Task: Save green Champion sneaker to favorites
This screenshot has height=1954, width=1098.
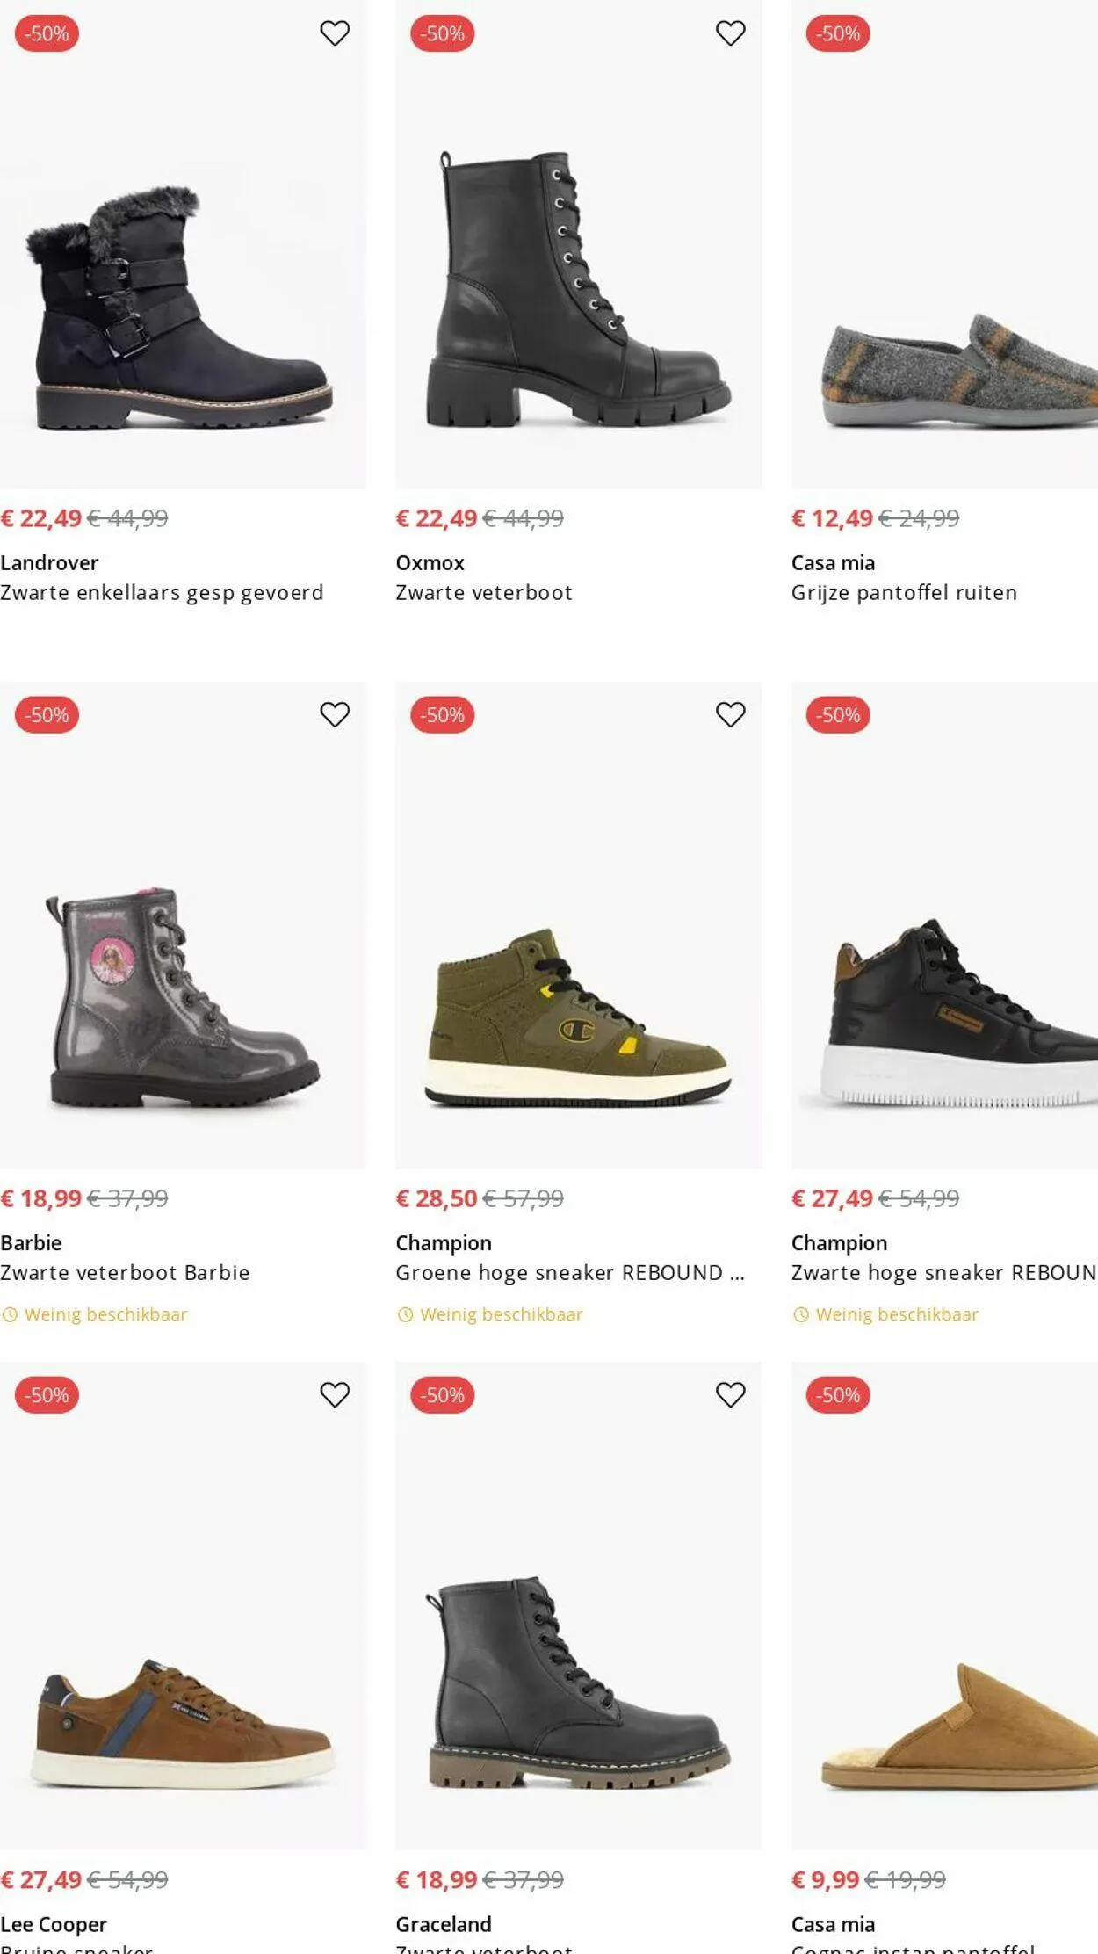Action: (x=730, y=714)
